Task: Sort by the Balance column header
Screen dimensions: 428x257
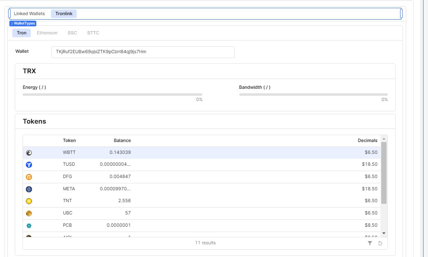Action: [x=122, y=140]
